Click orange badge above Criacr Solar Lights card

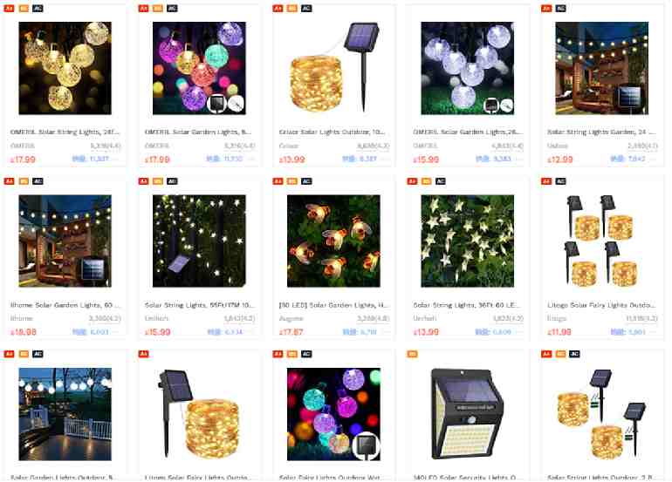pos(292,8)
